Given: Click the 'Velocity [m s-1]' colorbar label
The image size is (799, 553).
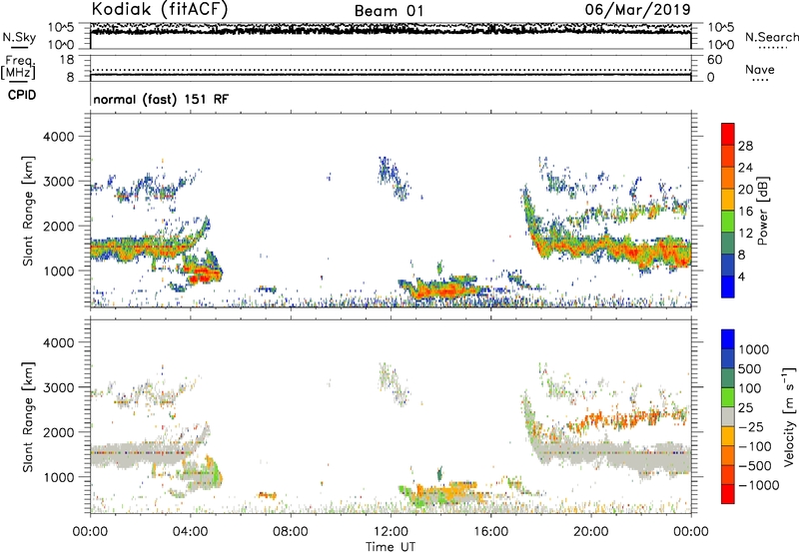Looking at the screenshot, I should pos(789,416).
